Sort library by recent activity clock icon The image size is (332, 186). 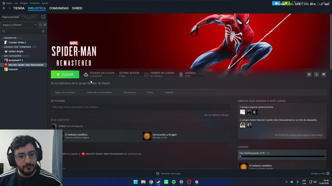[x=40, y=25]
